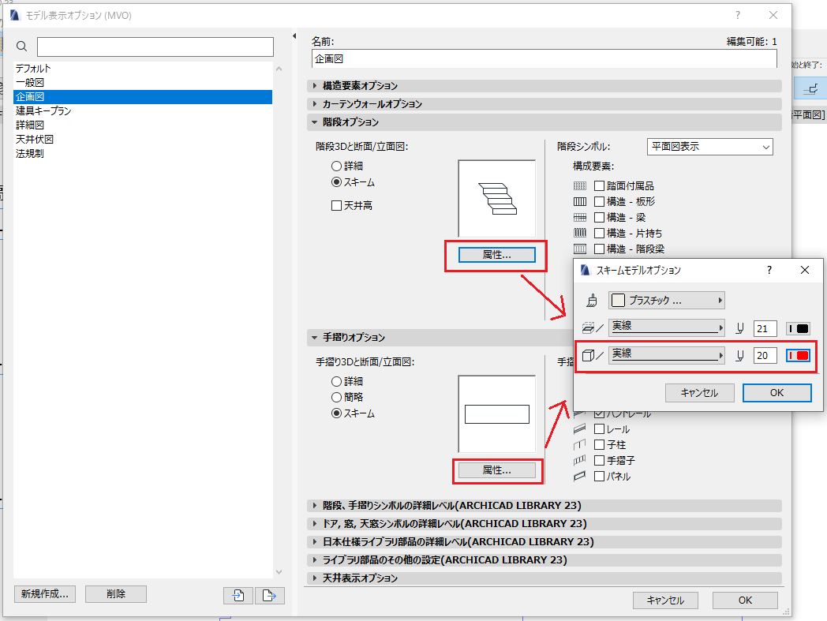Enable the パネル checkbox

[x=599, y=477]
